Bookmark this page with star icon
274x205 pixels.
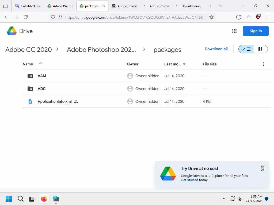point(211,17)
